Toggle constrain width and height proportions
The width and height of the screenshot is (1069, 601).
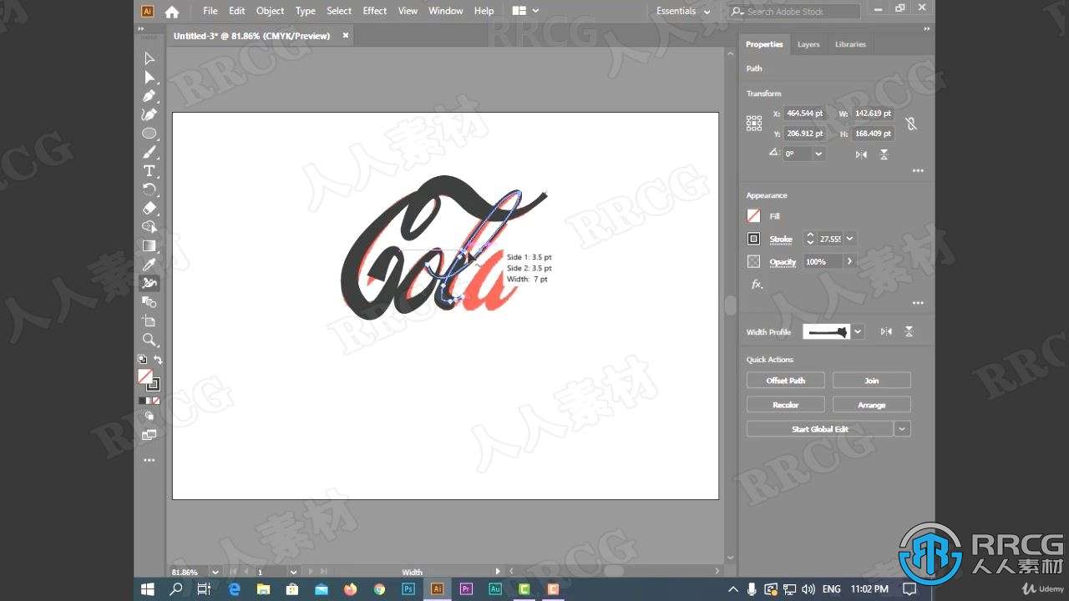911,124
